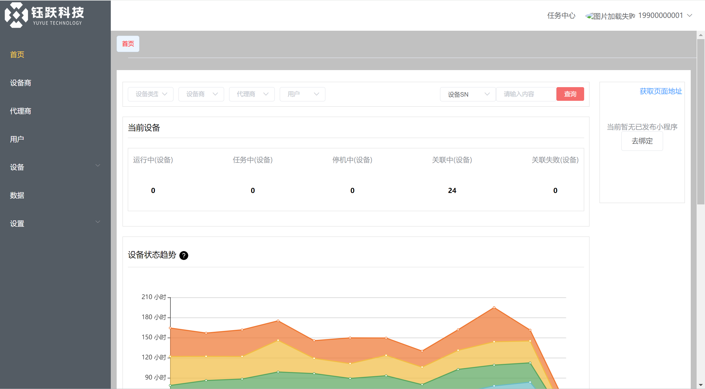Open the 代理商 dropdown filter
Image resolution: width=705 pixels, height=389 pixels.
point(252,94)
